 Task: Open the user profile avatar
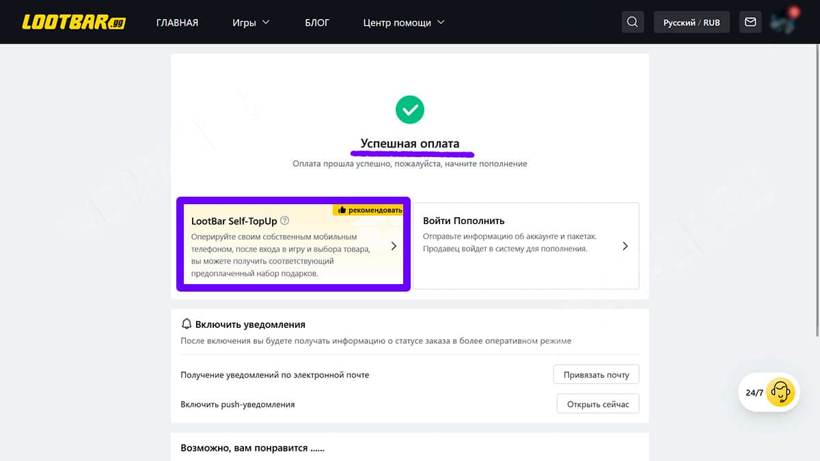784,22
